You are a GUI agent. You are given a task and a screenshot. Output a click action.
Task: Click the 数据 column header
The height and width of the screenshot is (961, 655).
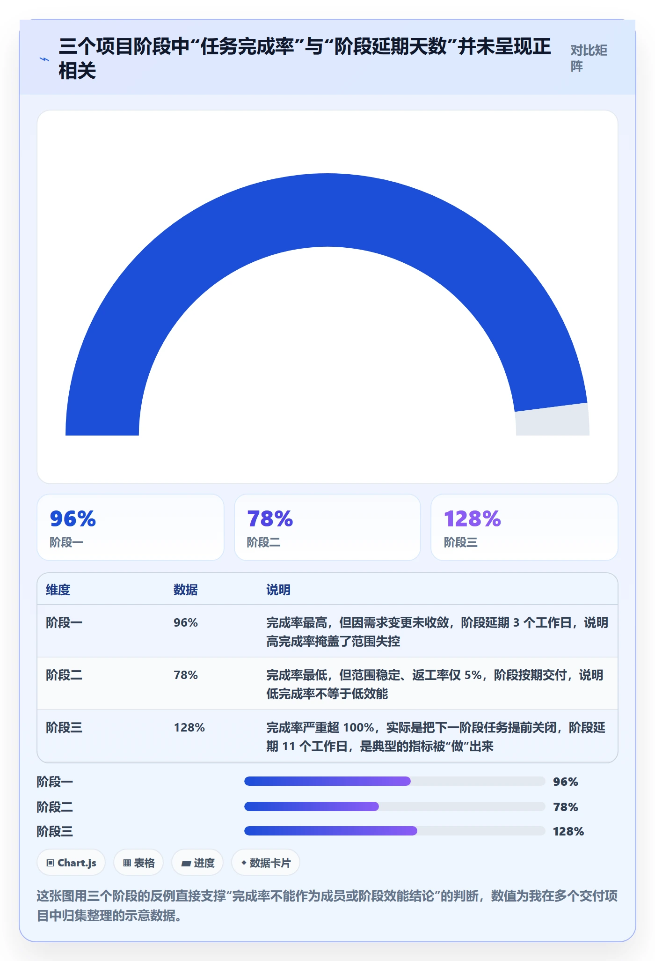tap(186, 590)
